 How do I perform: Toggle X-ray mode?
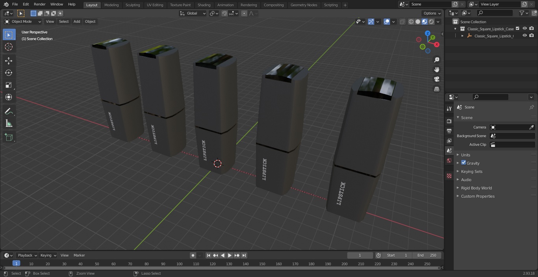(402, 22)
